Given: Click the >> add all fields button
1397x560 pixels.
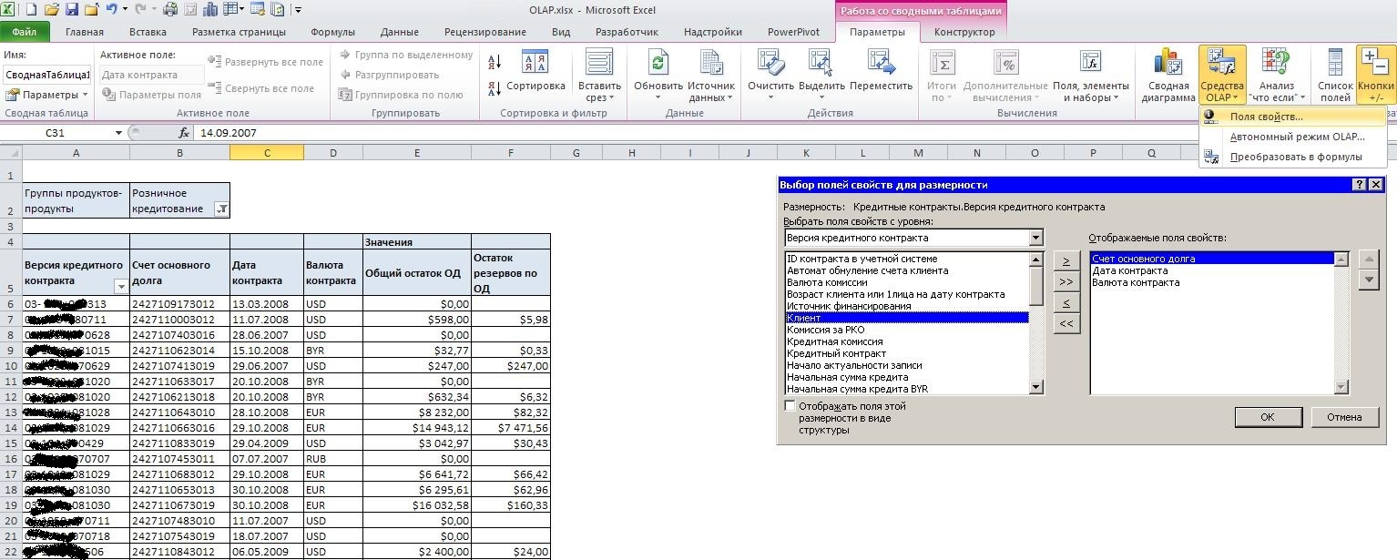Looking at the screenshot, I should tap(1066, 282).
